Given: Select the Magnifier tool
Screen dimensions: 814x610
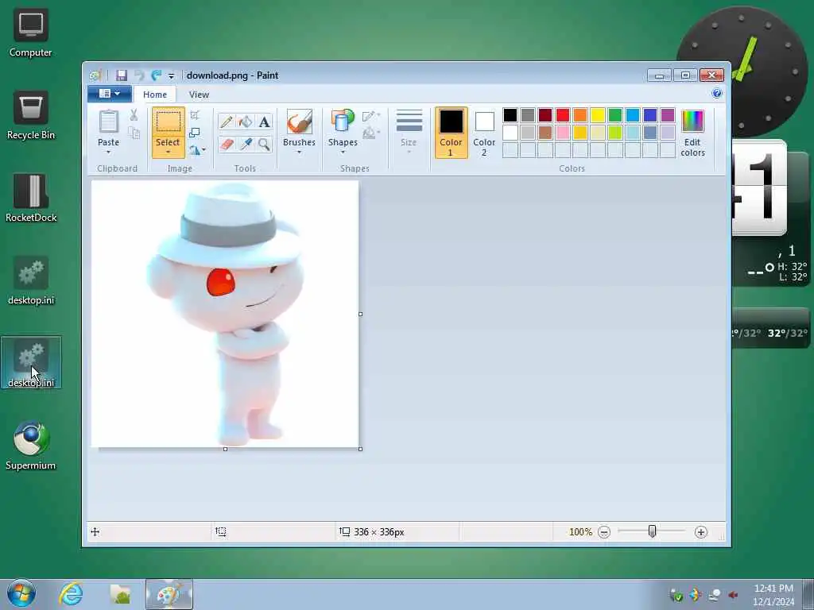Looking at the screenshot, I should pos(264,144).
